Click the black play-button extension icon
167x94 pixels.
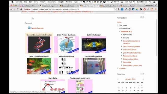click(x=141, y=9)
